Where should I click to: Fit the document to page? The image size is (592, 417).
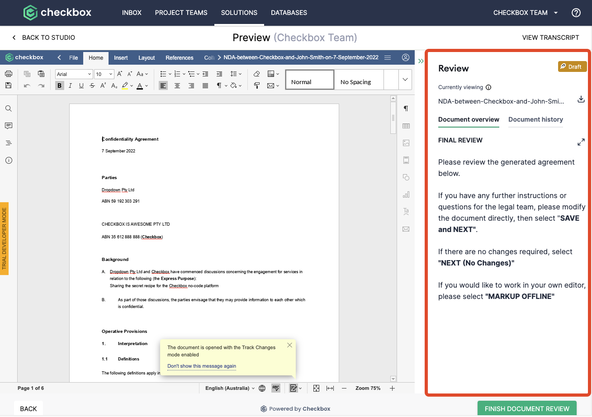[x=316, y=388]
